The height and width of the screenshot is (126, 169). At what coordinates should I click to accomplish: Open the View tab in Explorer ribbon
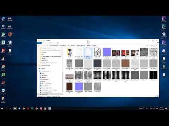point(58,43)
